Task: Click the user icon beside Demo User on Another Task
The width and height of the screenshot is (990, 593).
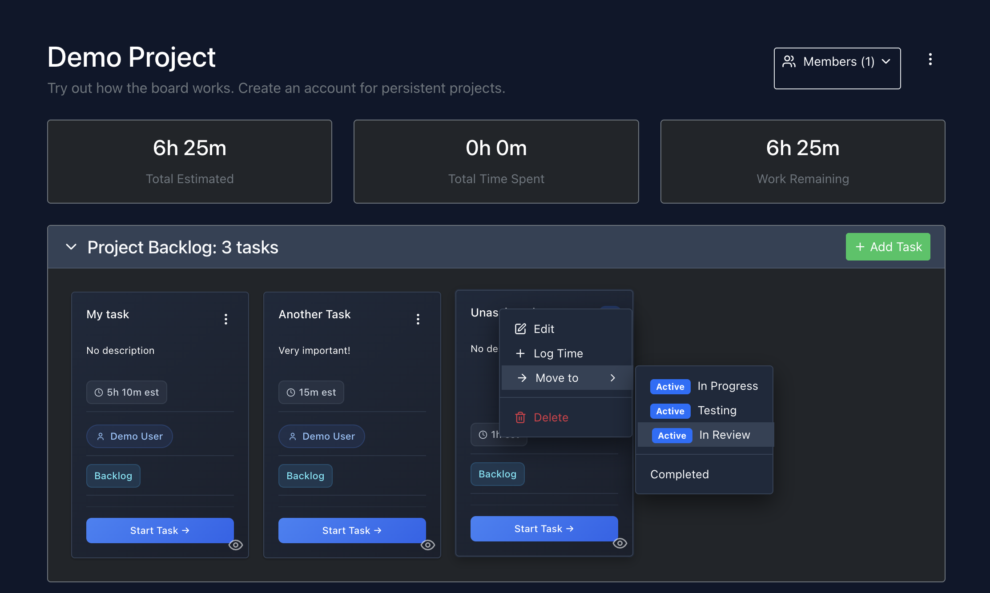Action: tap(292, 436)
